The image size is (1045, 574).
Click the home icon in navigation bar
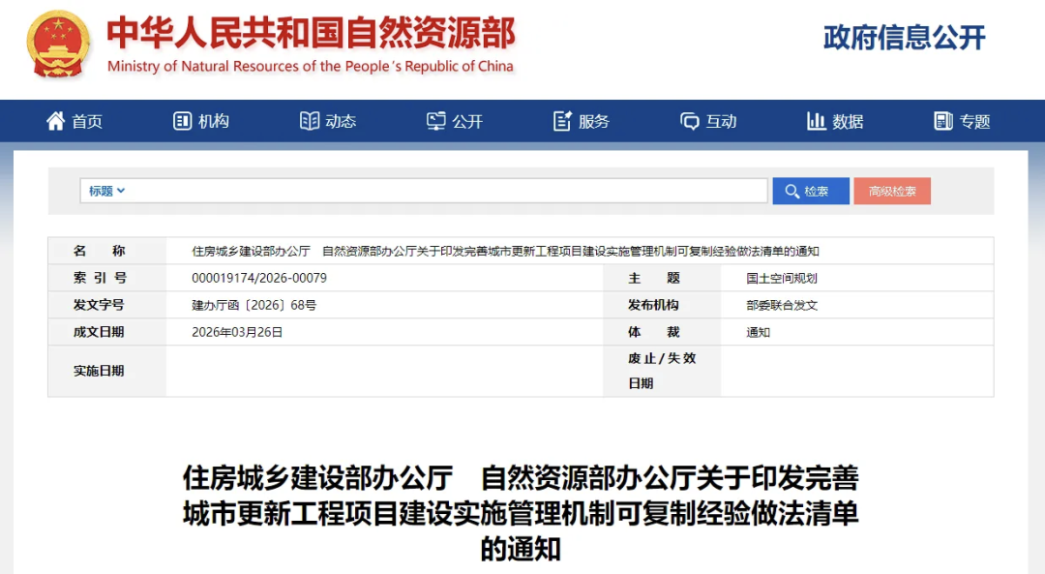[55, 121]
